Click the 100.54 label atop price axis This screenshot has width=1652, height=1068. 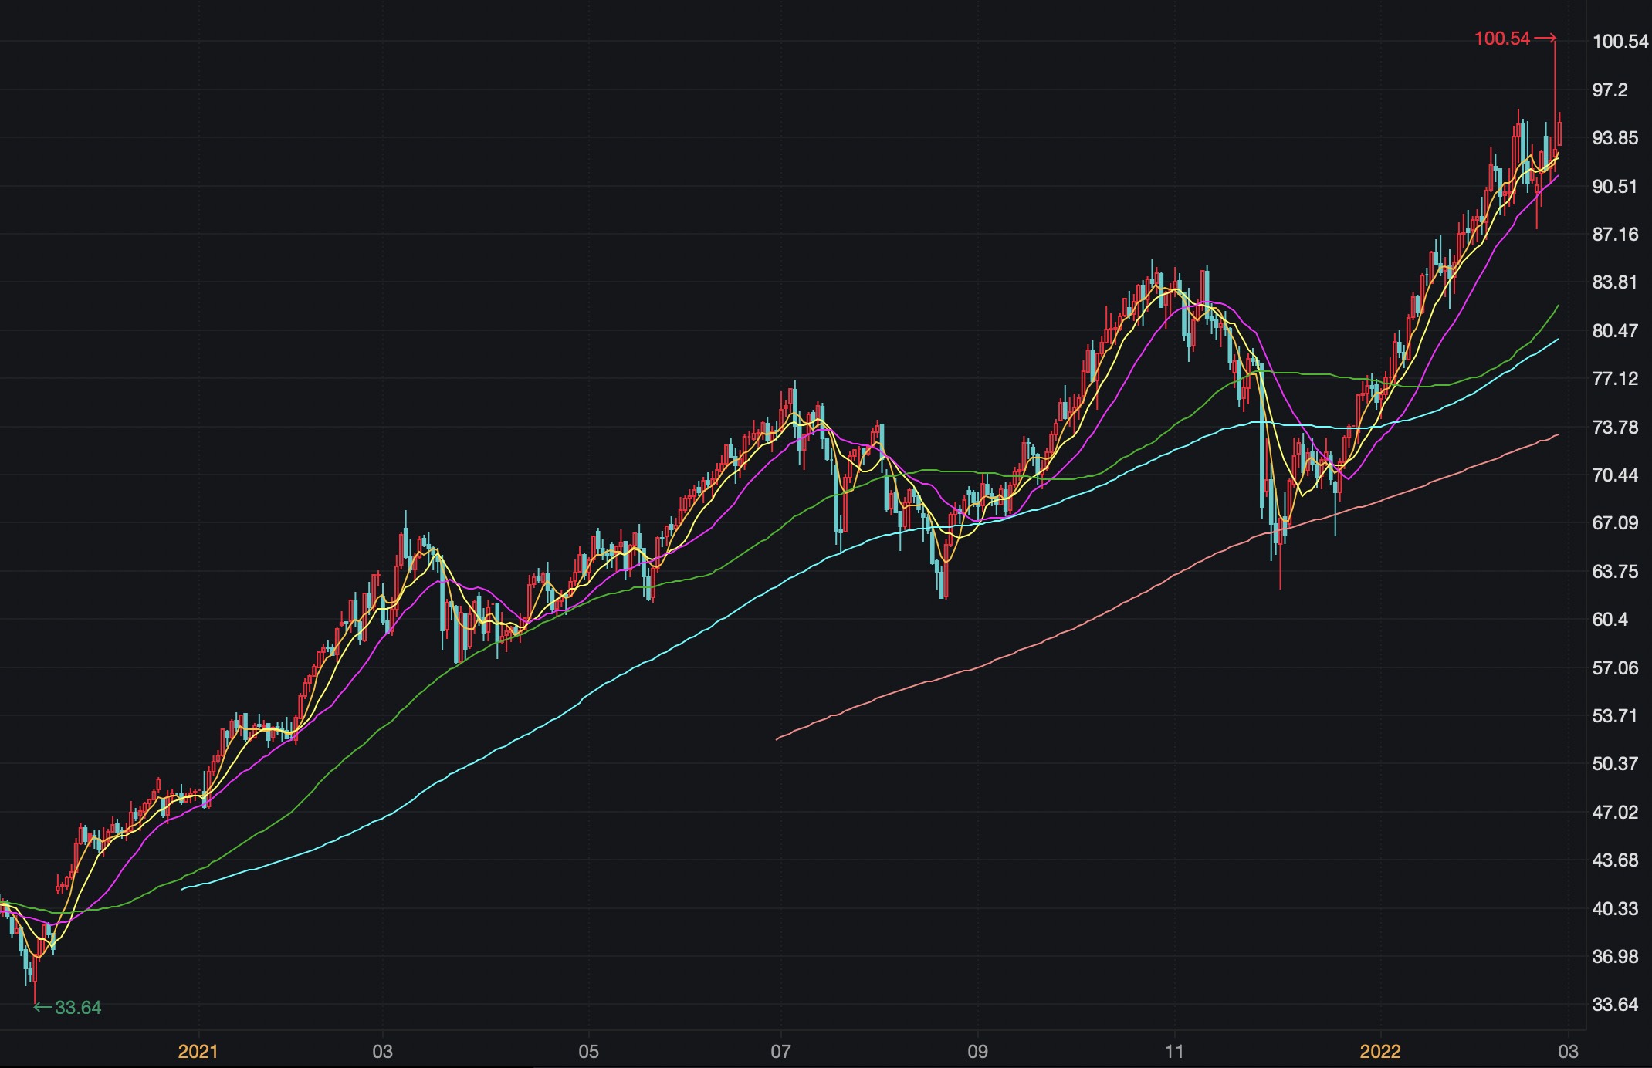pos(1620,42)
